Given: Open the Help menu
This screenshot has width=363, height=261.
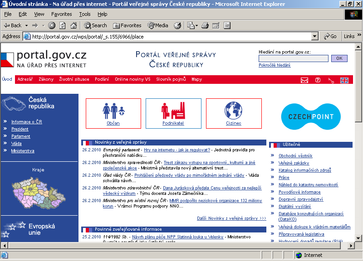Looking at the screenshot, I should point(103,14).
